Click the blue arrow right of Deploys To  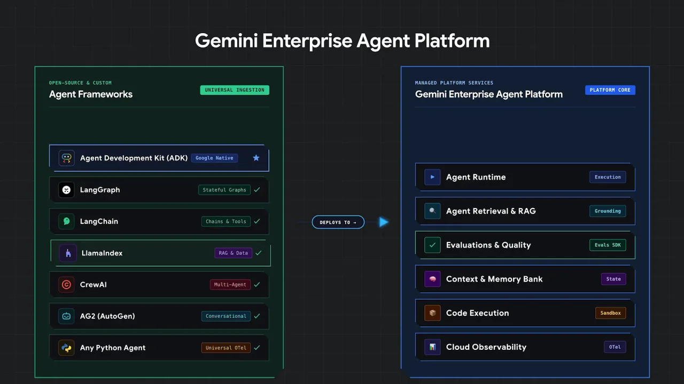click(384, 222)
